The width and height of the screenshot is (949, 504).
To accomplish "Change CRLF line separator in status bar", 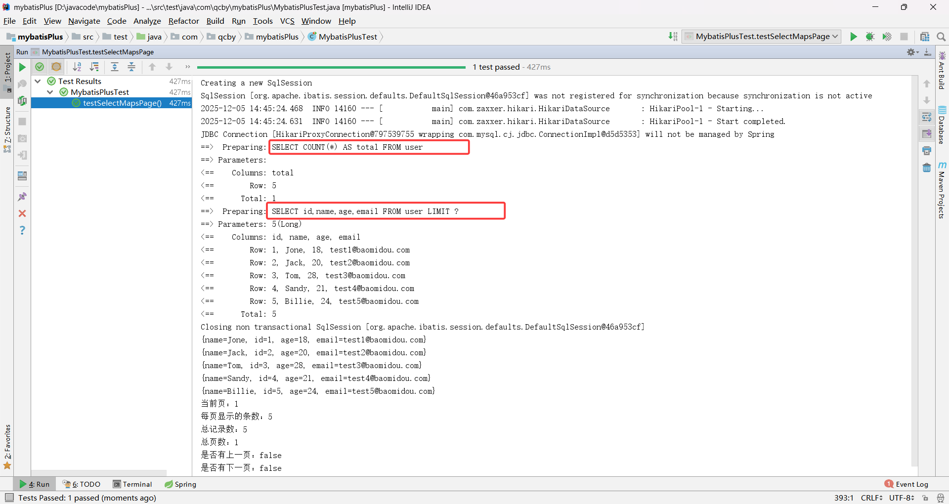I will 872,498.
